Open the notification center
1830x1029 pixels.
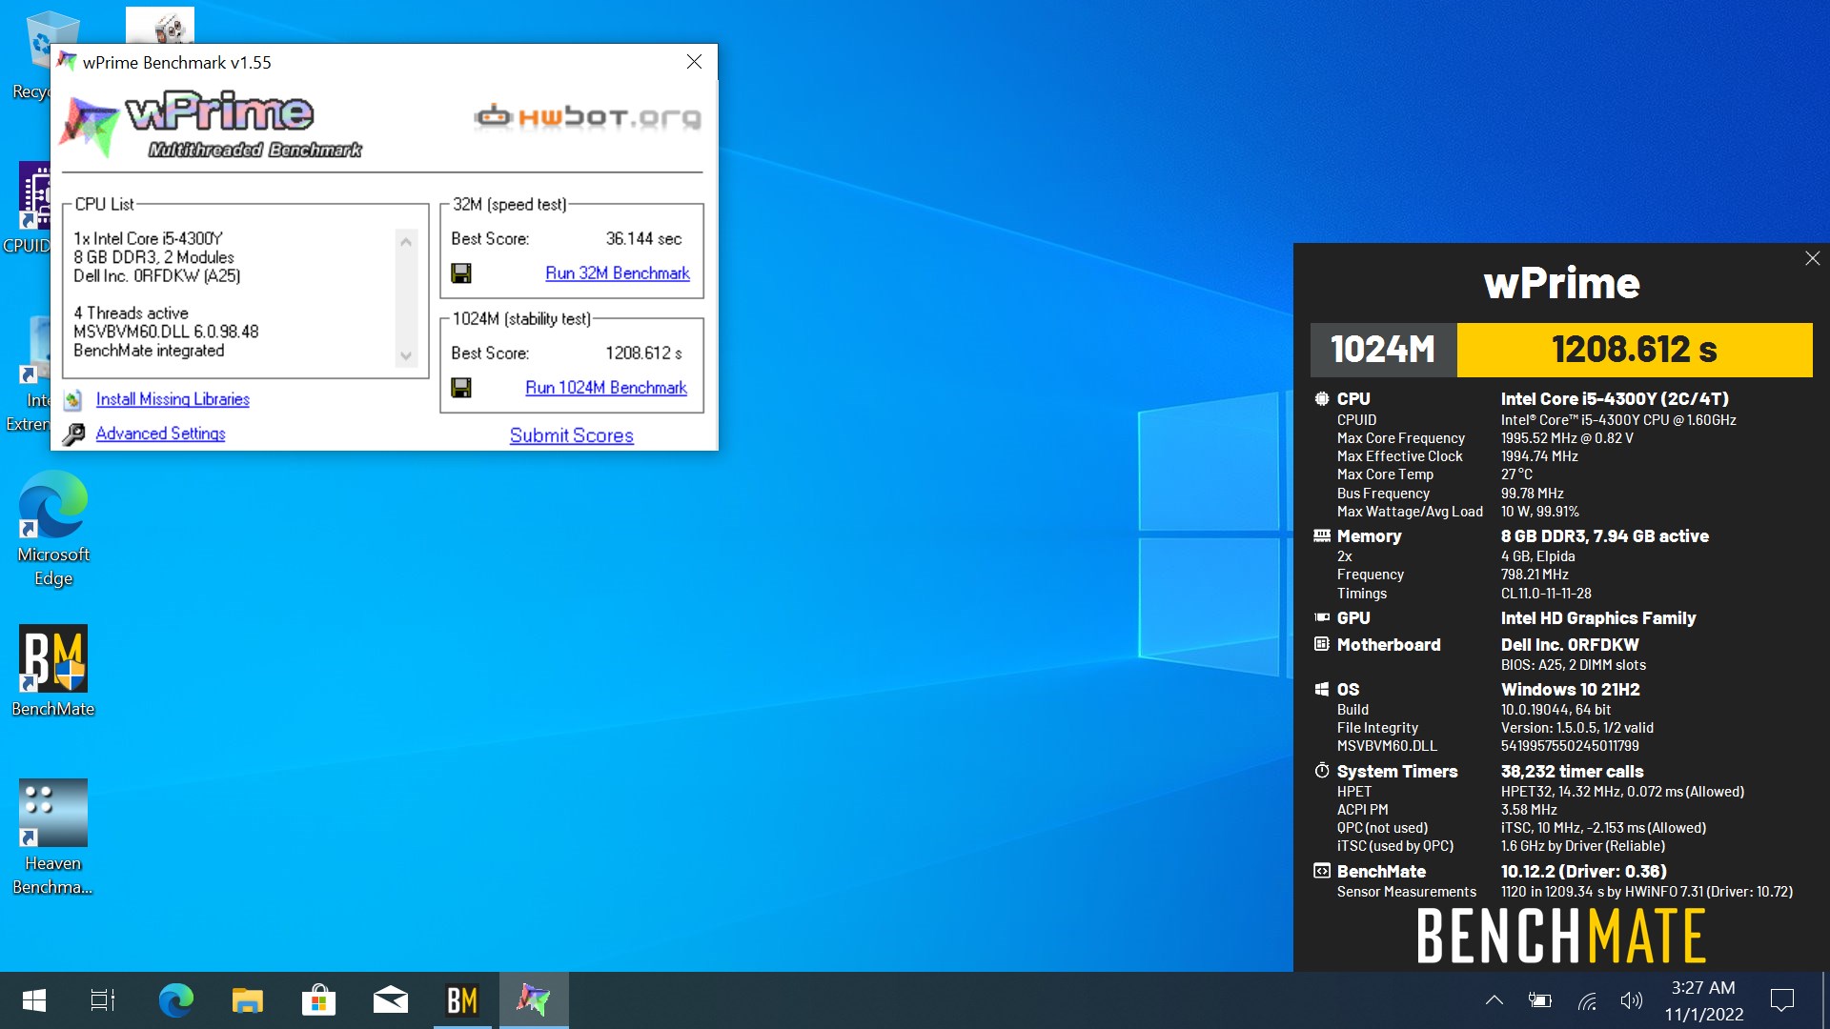(x=1781, y=1000)
